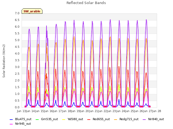
Task: Click the red swatch beside Red655_out
Action: (x=89, y=119)
